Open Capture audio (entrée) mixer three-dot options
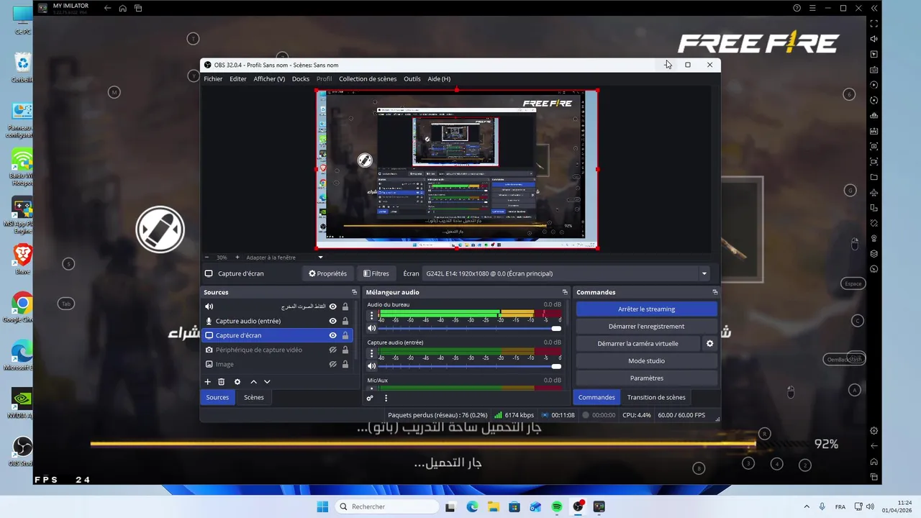This screenshot has width=921, height=518. (x=372, y=353)
